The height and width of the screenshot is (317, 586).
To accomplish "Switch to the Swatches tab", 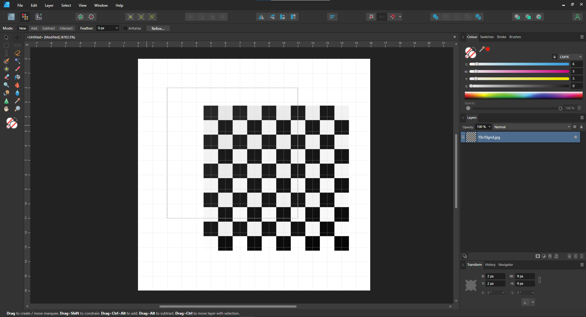I will pos(487,37).
